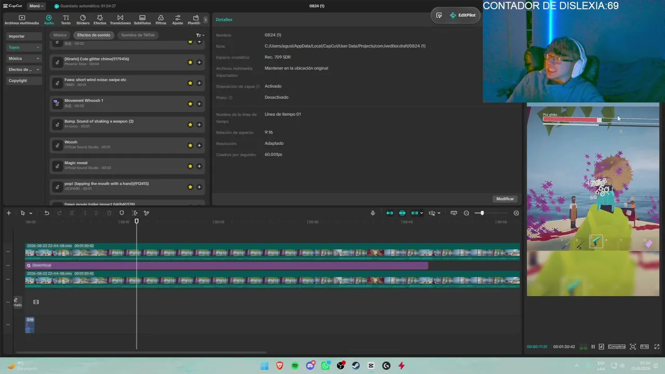Switch to the Texto tab
Screen dimensions: 665x374
[x=65, y=20]
